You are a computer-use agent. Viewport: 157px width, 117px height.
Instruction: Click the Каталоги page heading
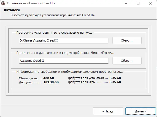(12, 10)
